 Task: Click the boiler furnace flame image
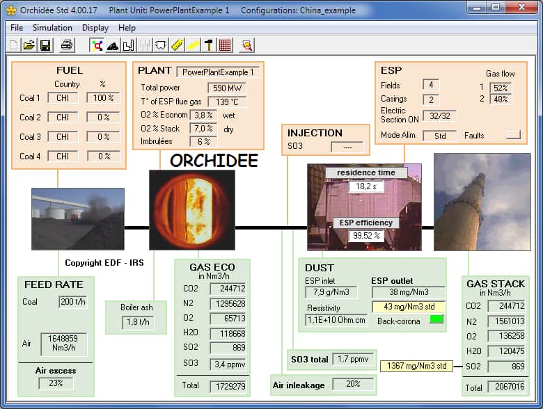point(192,210)
